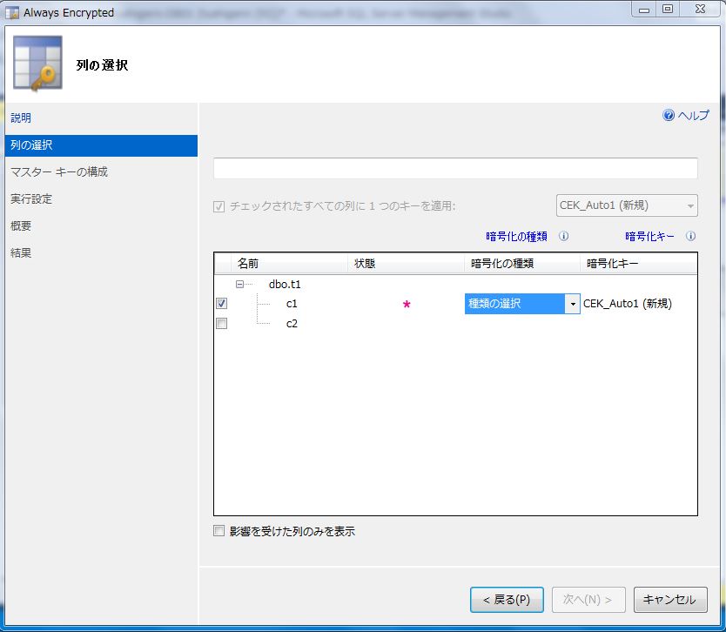This screenshot has height=632, width=726.
Task: Open the 種類の選択 encryption type dropdown
Action: point(572,304)
